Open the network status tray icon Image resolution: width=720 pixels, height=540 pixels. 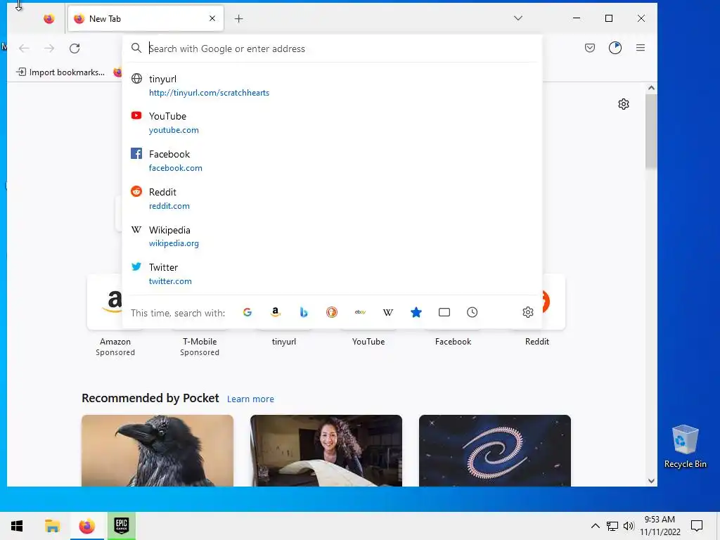click(612, 526)
